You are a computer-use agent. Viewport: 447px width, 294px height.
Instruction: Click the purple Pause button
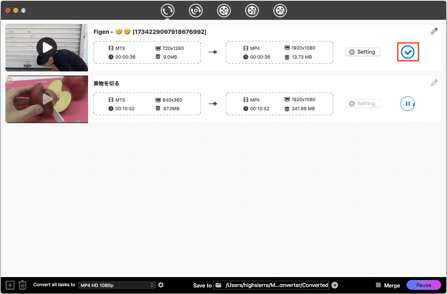(423, 285)
